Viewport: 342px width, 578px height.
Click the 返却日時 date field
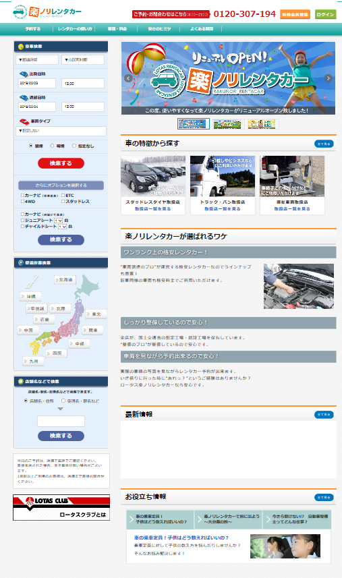(37, 107)
